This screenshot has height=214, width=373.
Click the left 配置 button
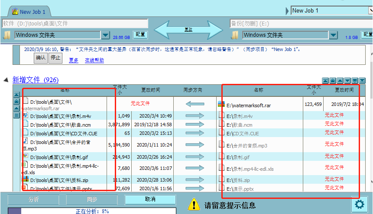pyautogui.click(x=140, y=35)
